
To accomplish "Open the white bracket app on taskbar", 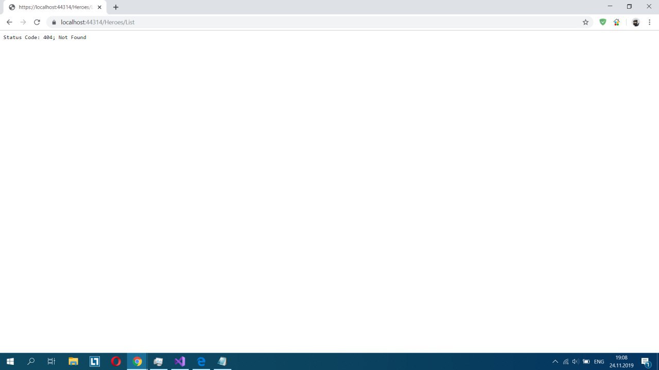I will tap(95, 361).
